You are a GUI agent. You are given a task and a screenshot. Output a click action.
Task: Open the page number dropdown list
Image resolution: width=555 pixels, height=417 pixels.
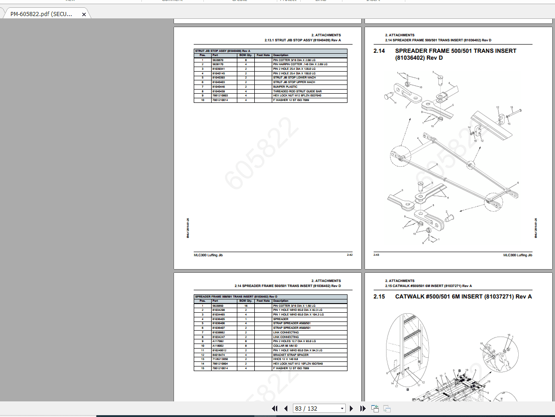(x=342, y=408)
